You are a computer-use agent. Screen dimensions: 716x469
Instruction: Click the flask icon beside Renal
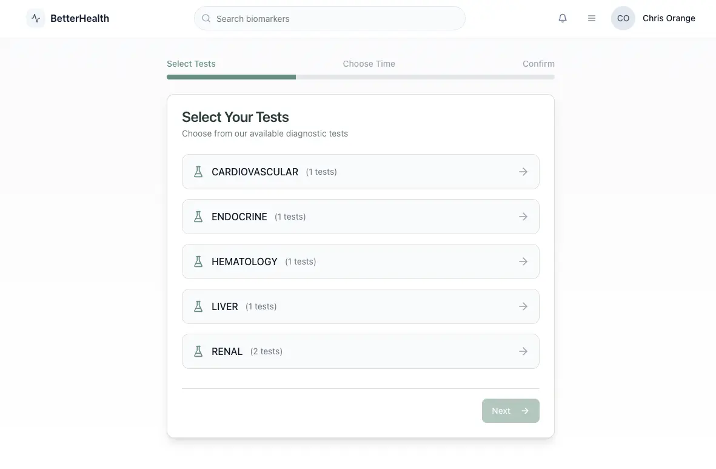tap(198, 351)
